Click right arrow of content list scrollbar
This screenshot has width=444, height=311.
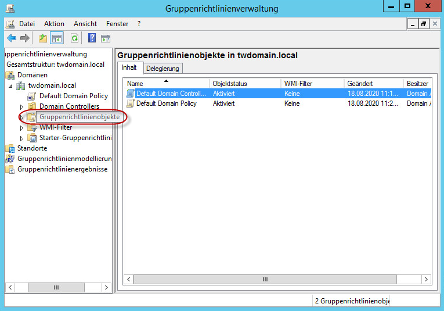click(426, 279)
